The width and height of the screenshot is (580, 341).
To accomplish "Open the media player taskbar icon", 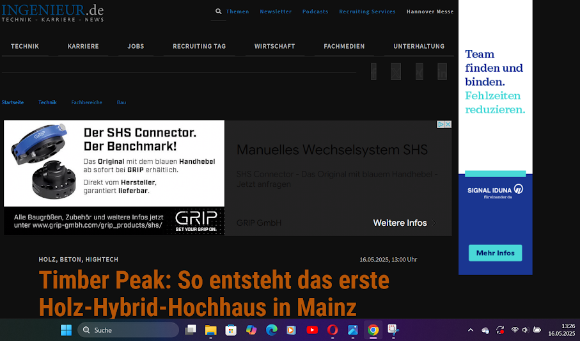I will click(x=292, y=330).
